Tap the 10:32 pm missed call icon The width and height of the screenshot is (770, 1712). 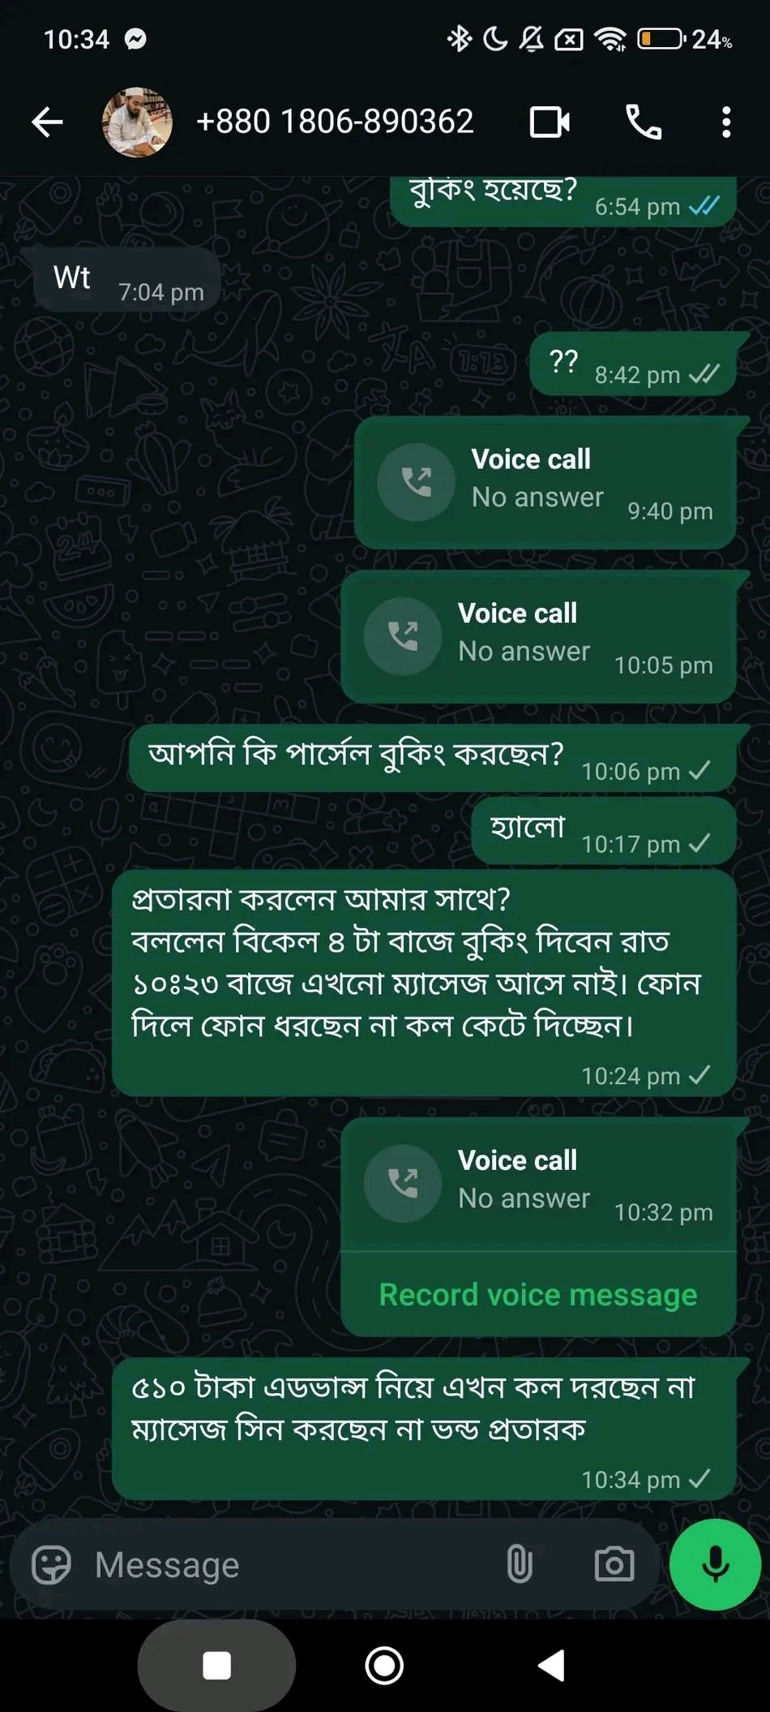pyautogui.click(x=403, y=1183)
